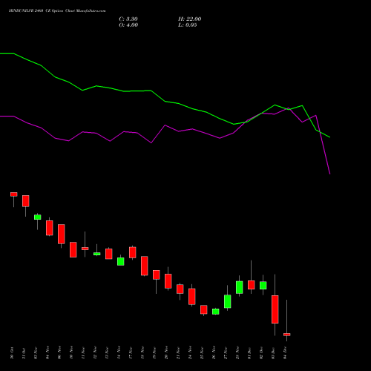Image resolution: width=371 pixels, height=371 pixels.
Task: Click the green candle body above 14 Nov
Action: pyautogui.click(x=121, y=261)
